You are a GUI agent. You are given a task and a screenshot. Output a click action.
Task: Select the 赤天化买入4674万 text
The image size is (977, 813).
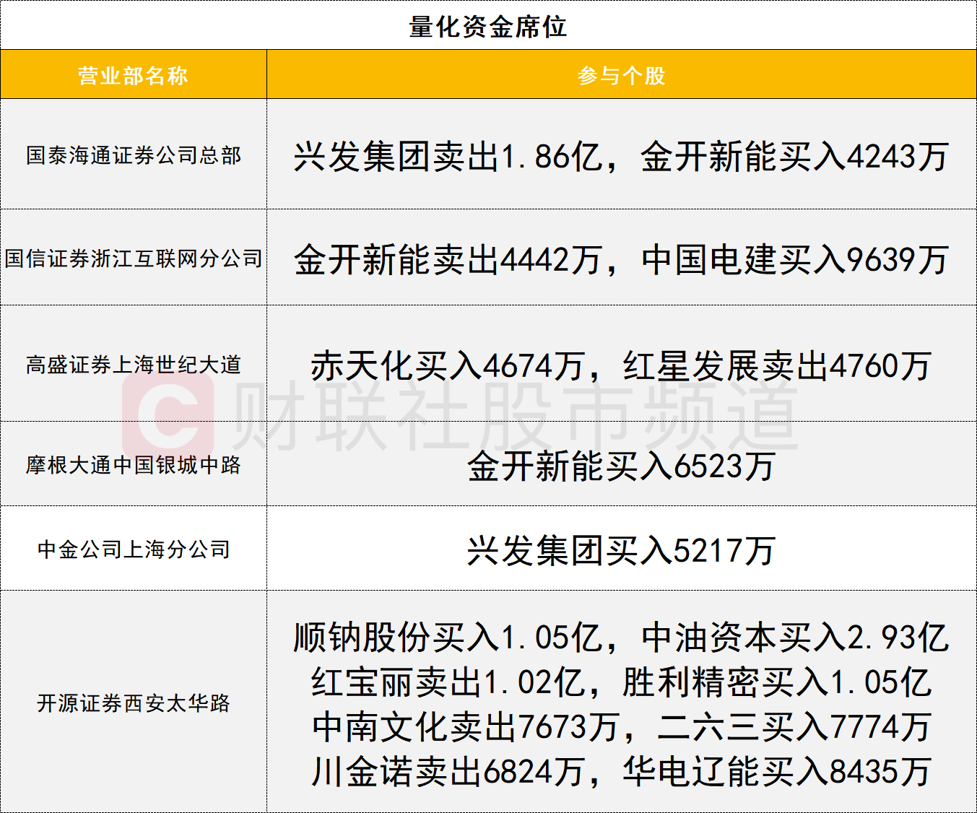pyautogui.click(x=448, y=366)
